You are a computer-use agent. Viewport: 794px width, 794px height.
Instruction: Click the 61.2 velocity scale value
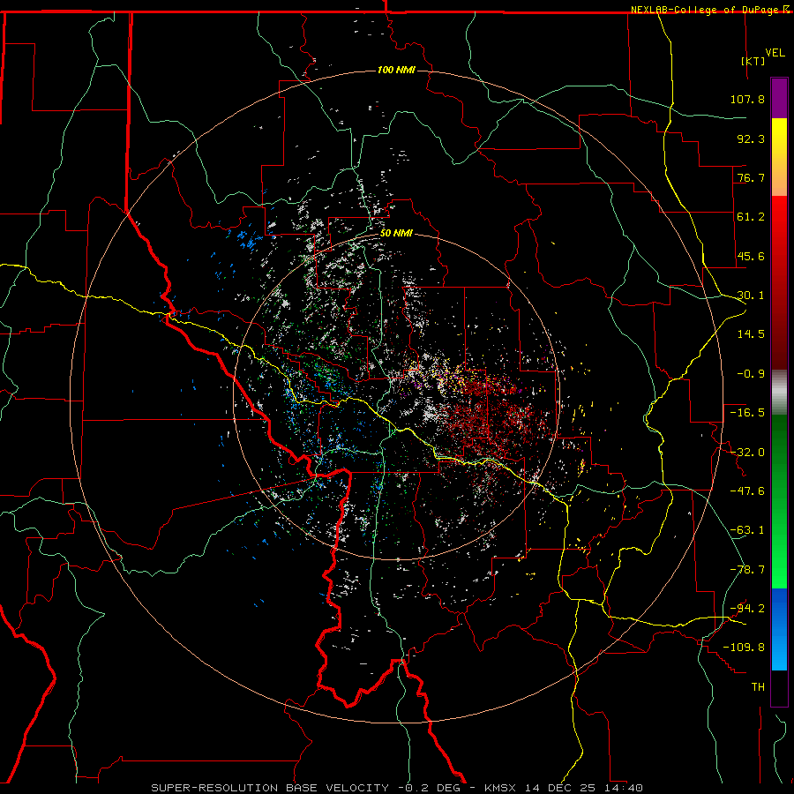tap(751, 217)
